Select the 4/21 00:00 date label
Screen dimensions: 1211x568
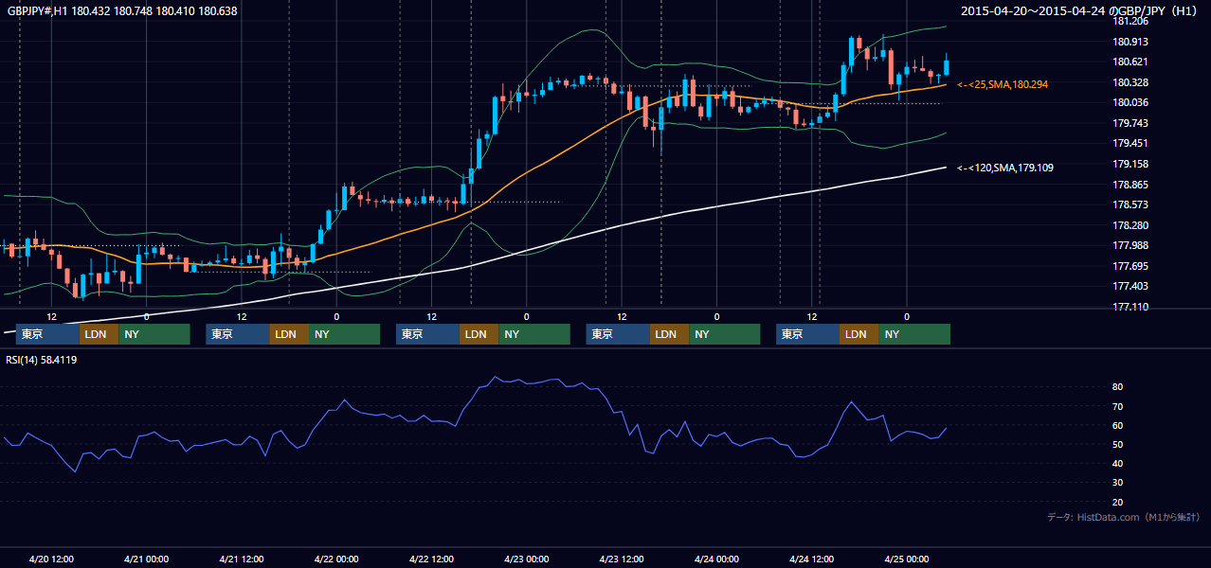pyautogui.click(x=146, y=559)
